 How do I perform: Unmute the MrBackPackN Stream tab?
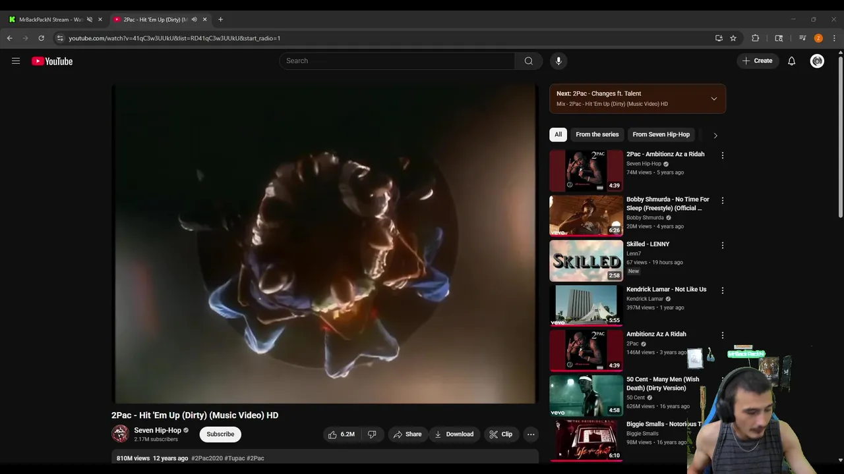coord(90,19)
